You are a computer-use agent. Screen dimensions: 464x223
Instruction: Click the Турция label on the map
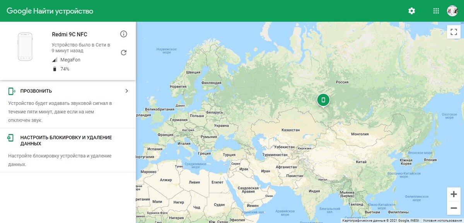tap(229, 155)
